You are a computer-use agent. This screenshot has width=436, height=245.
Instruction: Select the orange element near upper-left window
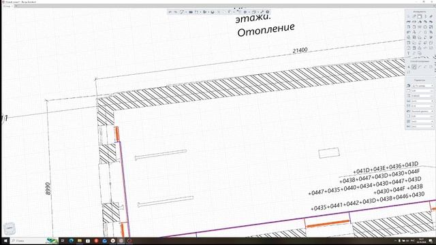tap(117, 134)
